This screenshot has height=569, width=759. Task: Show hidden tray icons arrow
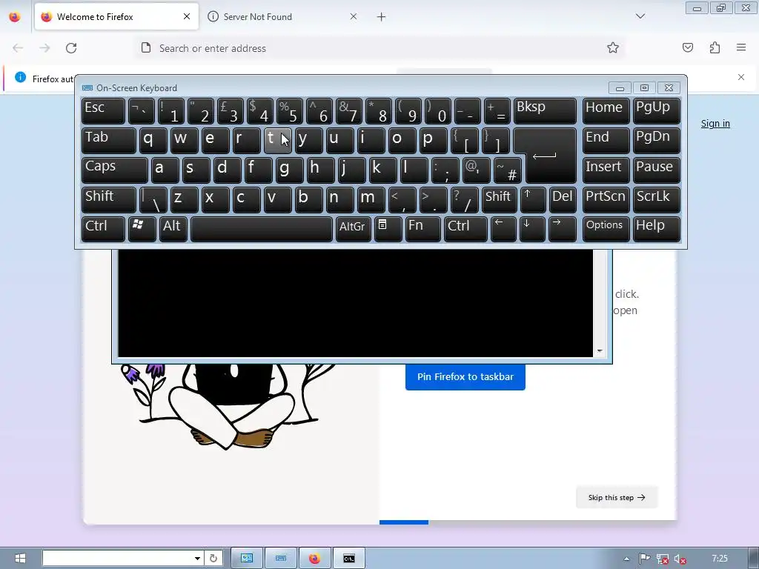(626, 559)
